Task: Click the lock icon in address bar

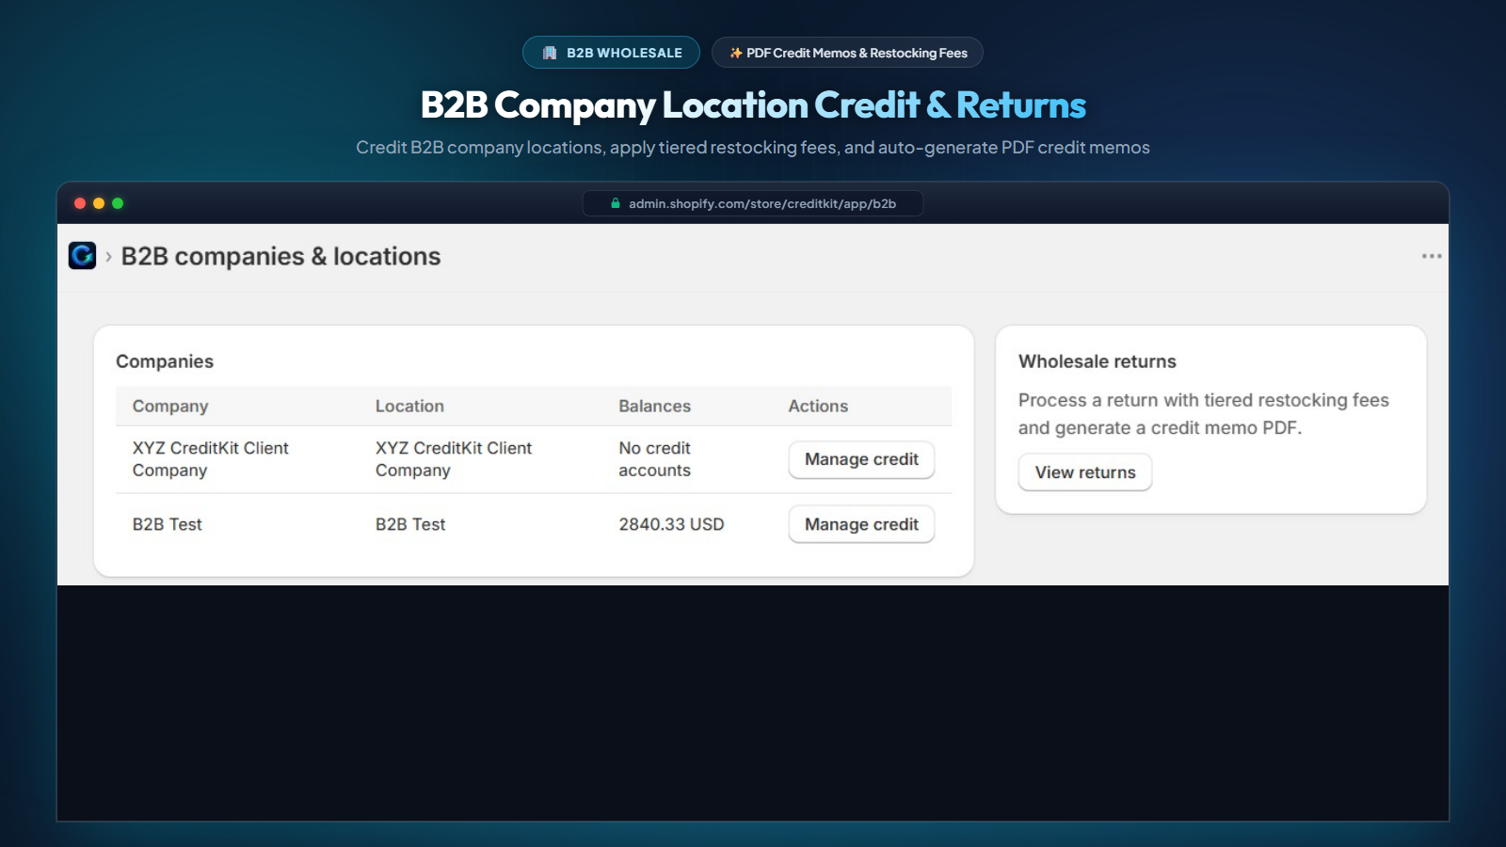Action: [616, 203]
